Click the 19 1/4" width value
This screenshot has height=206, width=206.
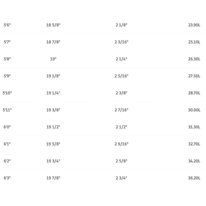(x=53, y=93)
